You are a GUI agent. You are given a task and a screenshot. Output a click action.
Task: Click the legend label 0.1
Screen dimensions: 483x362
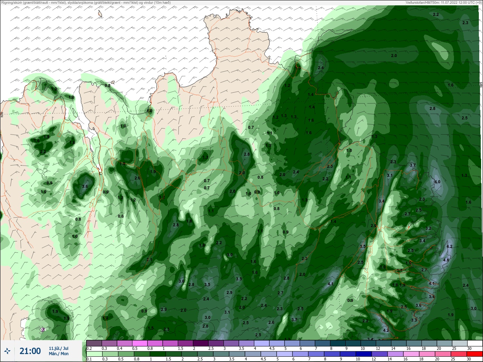(89, 359)
